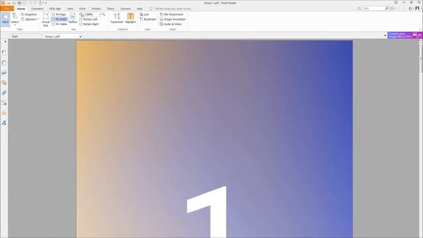Screen dimensions: 423x238
Task: Insert Audio & Video
Action: pos(171,24)
